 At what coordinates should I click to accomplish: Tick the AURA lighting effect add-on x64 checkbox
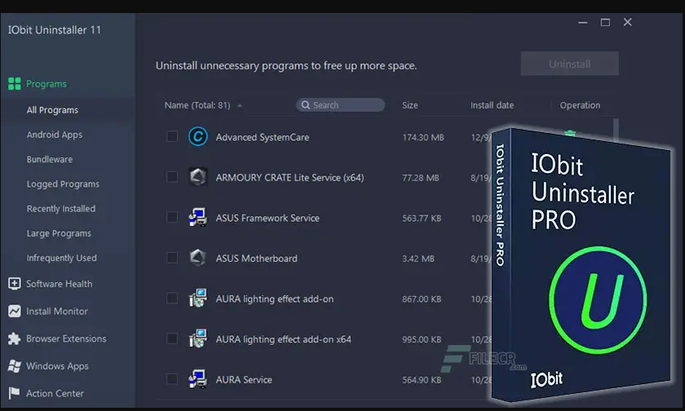tap(172, 338)
